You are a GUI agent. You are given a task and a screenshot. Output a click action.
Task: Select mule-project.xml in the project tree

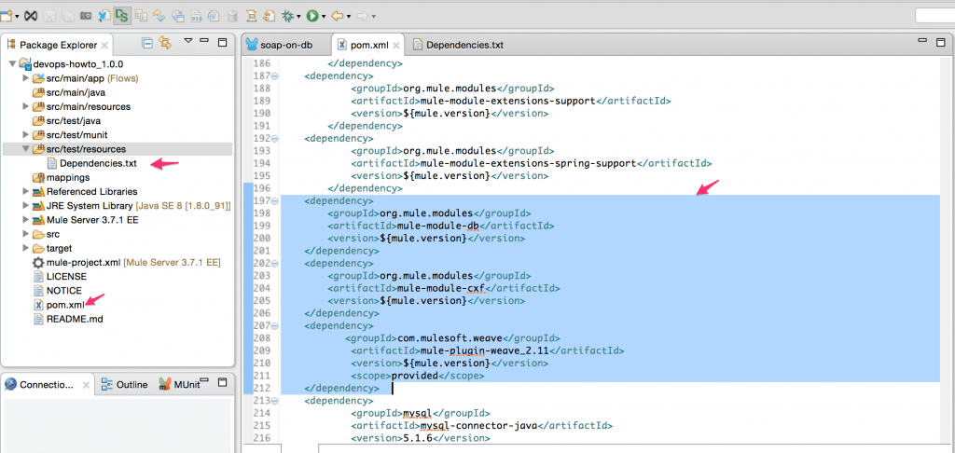pyautogui.click(x=84, y=263)
